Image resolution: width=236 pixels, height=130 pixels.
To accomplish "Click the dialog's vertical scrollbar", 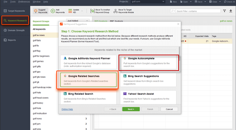I will 179,54.
